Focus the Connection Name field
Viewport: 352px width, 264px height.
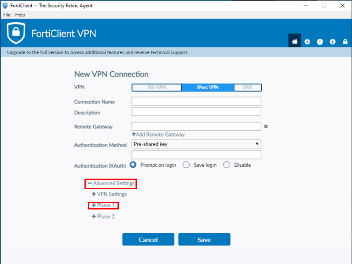click(196, 101)
